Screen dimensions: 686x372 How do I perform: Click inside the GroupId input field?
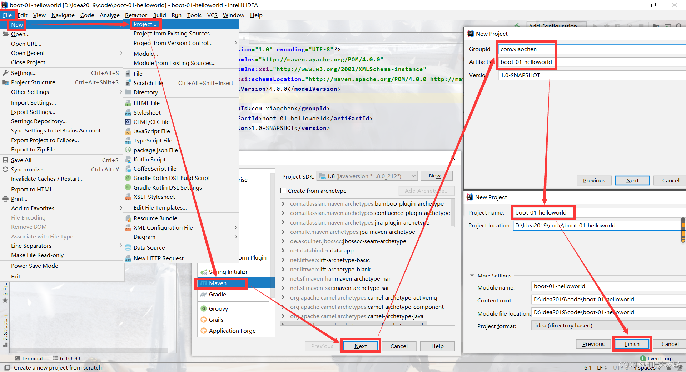click(x=592, y=49)
